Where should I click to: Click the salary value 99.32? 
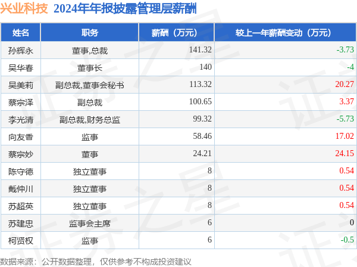(x=202, y=119)
